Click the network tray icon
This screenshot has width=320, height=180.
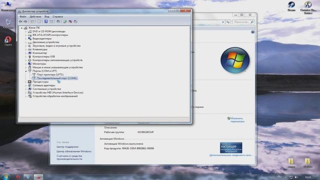[x=291, y=177]
